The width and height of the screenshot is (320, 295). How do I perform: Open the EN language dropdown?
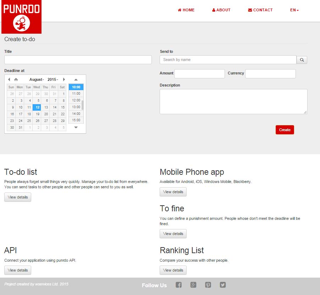click(x=294, y=10)
